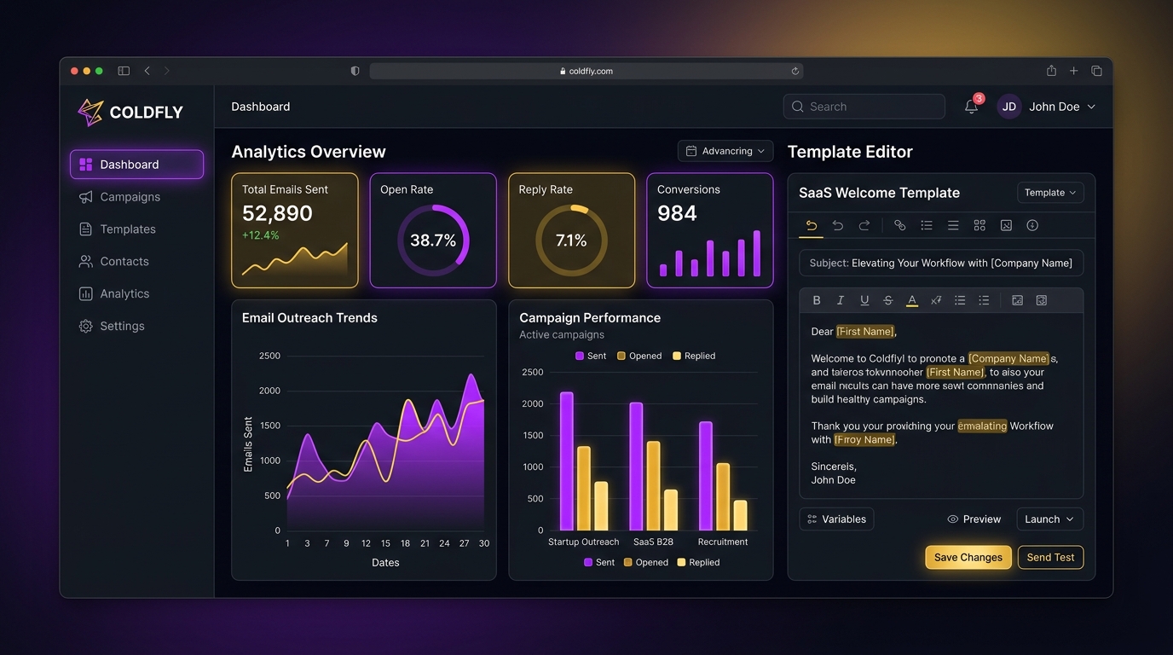This screenshot has width=1173, height=655.
Task: Toggle italic formatting
Action: 841,300
